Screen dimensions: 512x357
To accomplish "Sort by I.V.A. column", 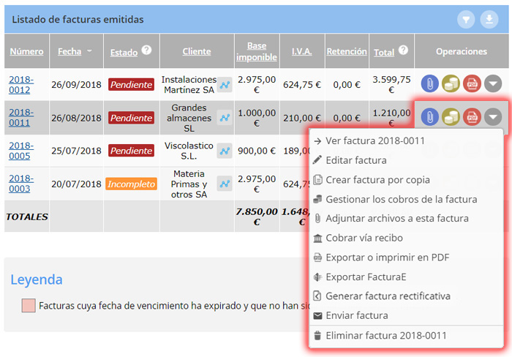I will point(301,51).
